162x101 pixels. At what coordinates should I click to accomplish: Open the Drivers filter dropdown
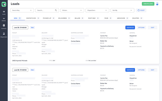click(72, 10)
